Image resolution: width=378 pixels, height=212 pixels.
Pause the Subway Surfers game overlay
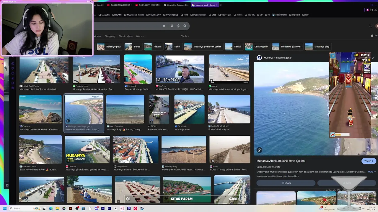click(333, 56)
